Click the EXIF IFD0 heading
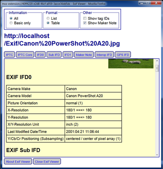 tap(19, 77)
